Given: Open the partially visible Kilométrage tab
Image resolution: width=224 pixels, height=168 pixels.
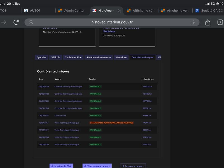Looking at the screenshot, I should pos(159,57).
